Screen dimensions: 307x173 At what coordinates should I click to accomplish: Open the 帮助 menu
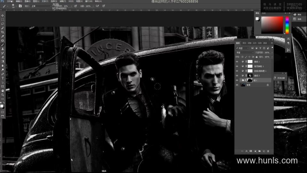point(98,1)
